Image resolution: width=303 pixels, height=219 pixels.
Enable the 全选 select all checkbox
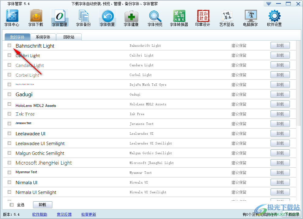click(12, 205)
